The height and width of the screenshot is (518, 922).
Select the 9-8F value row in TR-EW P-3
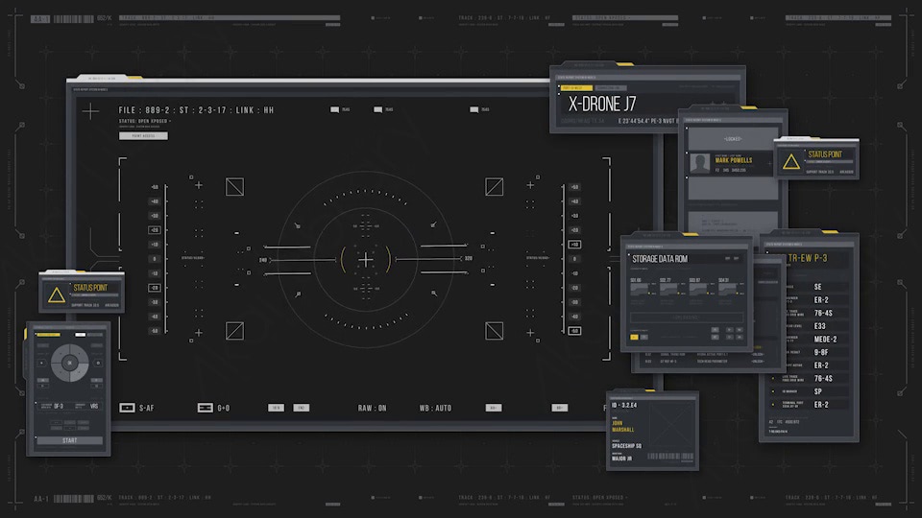pyautogui.click(x=816, y=352)
